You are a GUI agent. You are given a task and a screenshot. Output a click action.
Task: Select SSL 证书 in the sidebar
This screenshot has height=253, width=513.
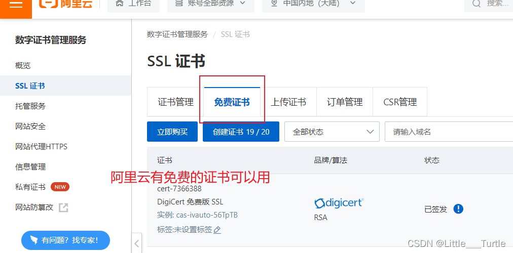pos(65,86)
